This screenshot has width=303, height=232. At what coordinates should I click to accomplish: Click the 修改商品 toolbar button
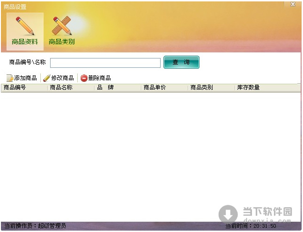tap(59, 78)
